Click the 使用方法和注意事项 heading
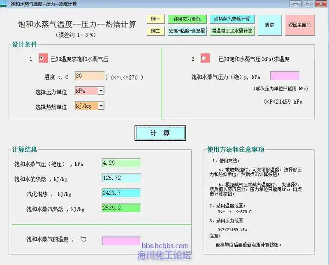Image resolution: width=329 pixels, height=265 pixels. pos(236,149)
